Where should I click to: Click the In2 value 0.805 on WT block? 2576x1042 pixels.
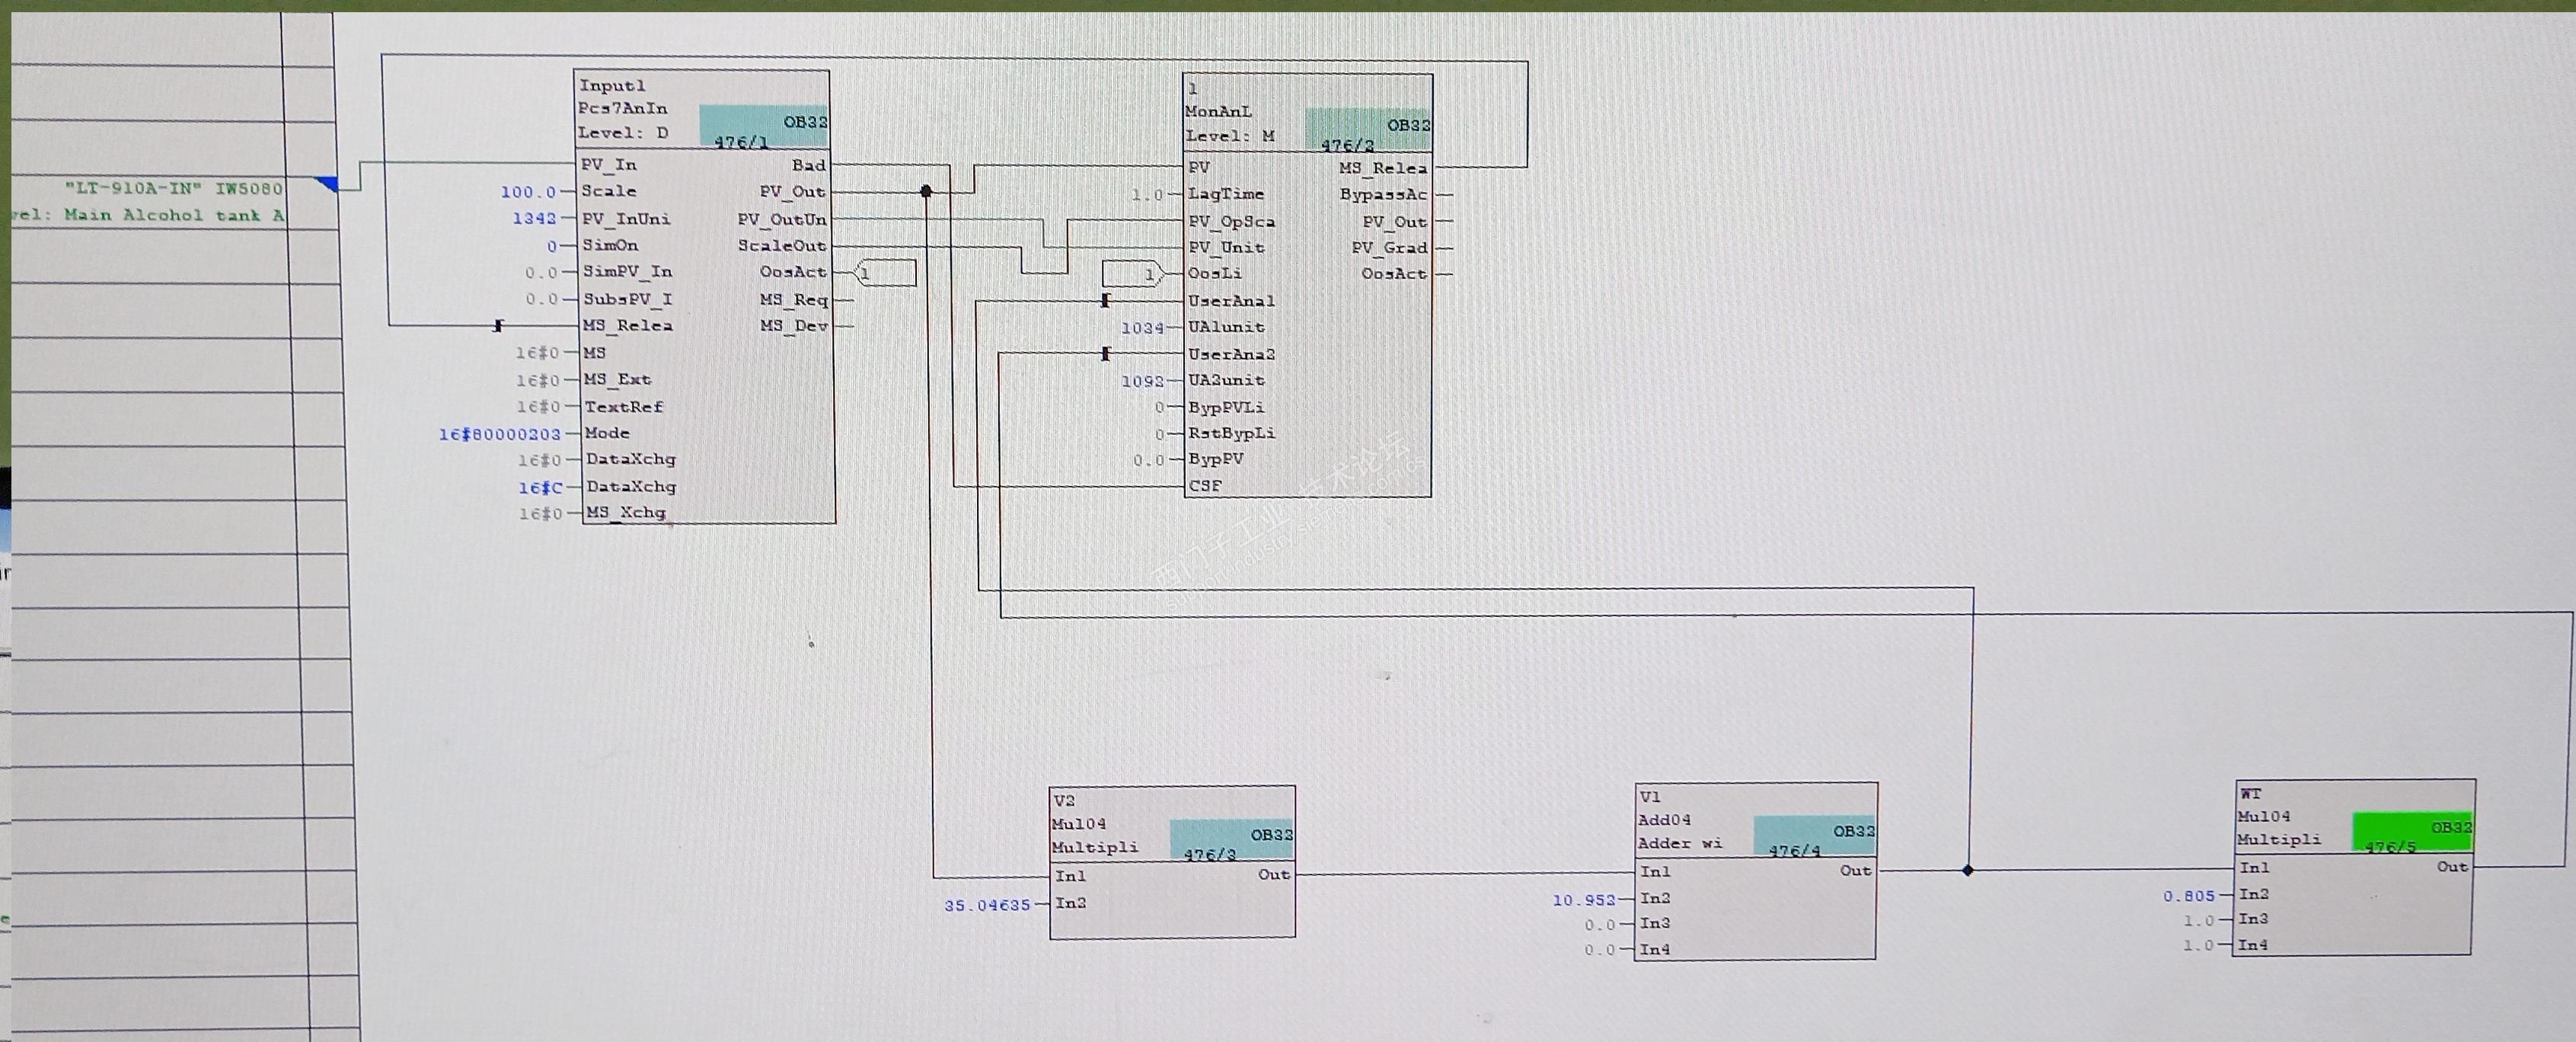[x=2189, y=896]
